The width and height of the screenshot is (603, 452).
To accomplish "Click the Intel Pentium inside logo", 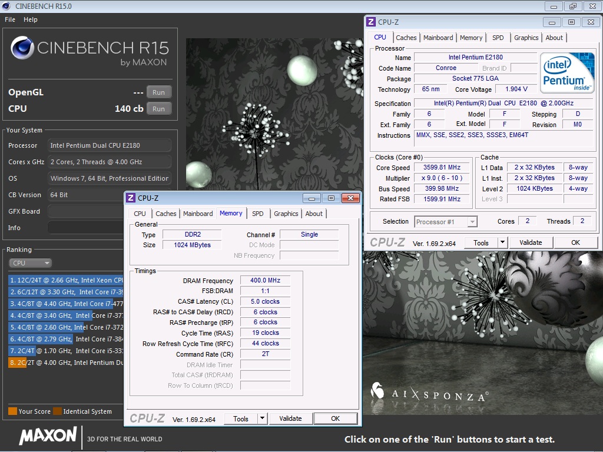I will tap(567, 73).
